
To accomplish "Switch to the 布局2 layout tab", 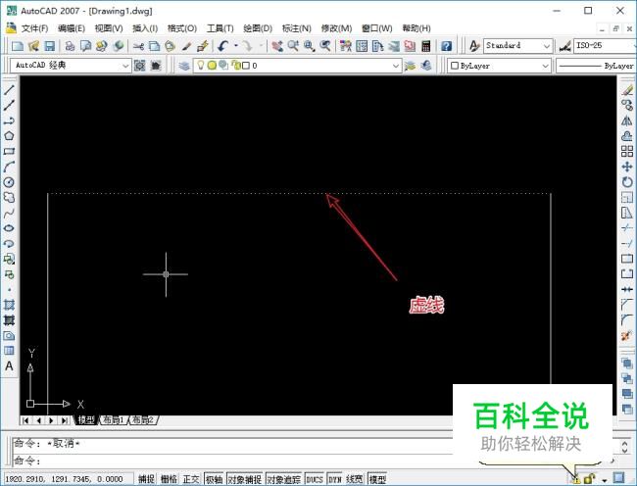I will (x=143, y=420).
